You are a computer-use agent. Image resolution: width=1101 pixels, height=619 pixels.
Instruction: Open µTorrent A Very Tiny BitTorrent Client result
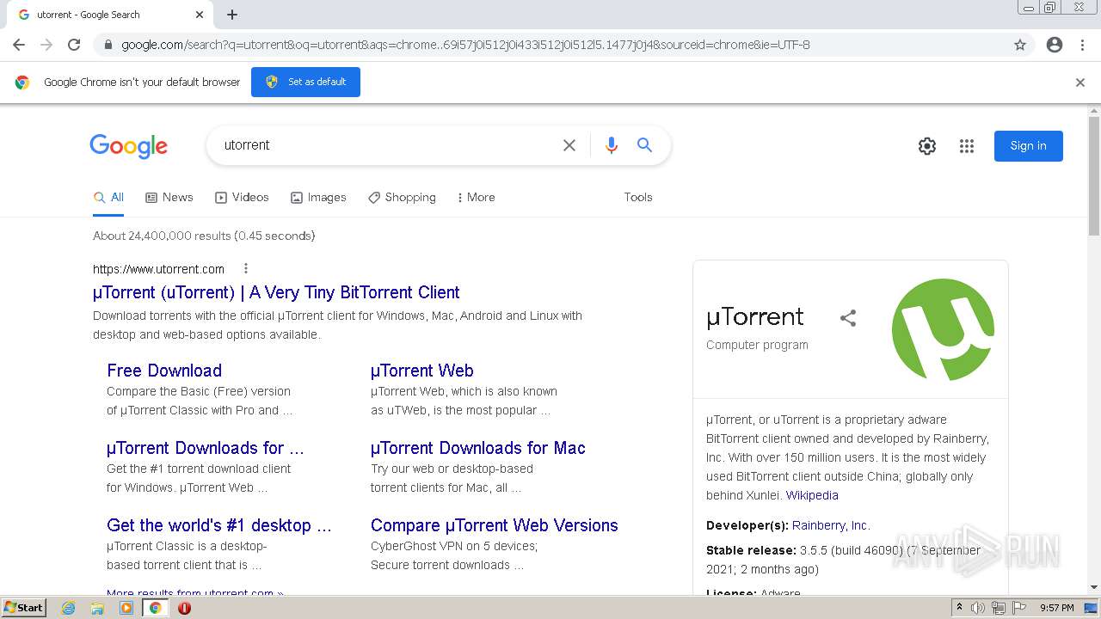276,292
